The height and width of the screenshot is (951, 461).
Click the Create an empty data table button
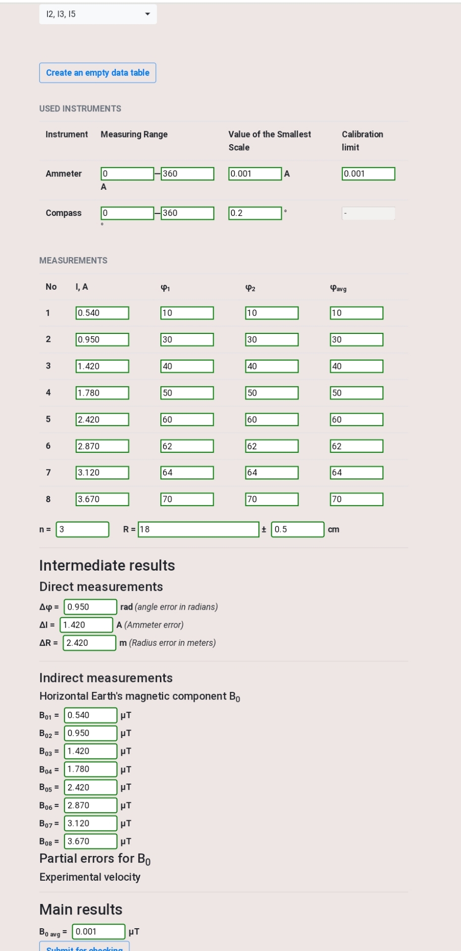coord(97,72)
